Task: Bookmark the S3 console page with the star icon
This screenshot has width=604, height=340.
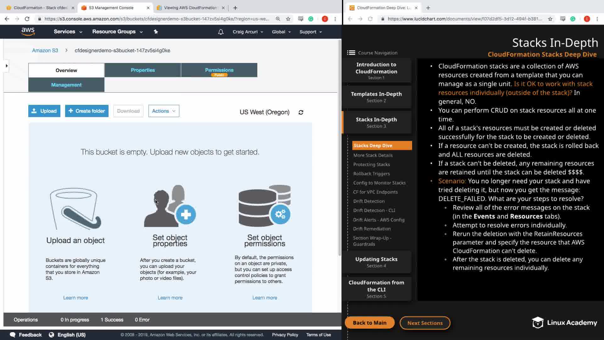Action: click(x=288, y=19)
